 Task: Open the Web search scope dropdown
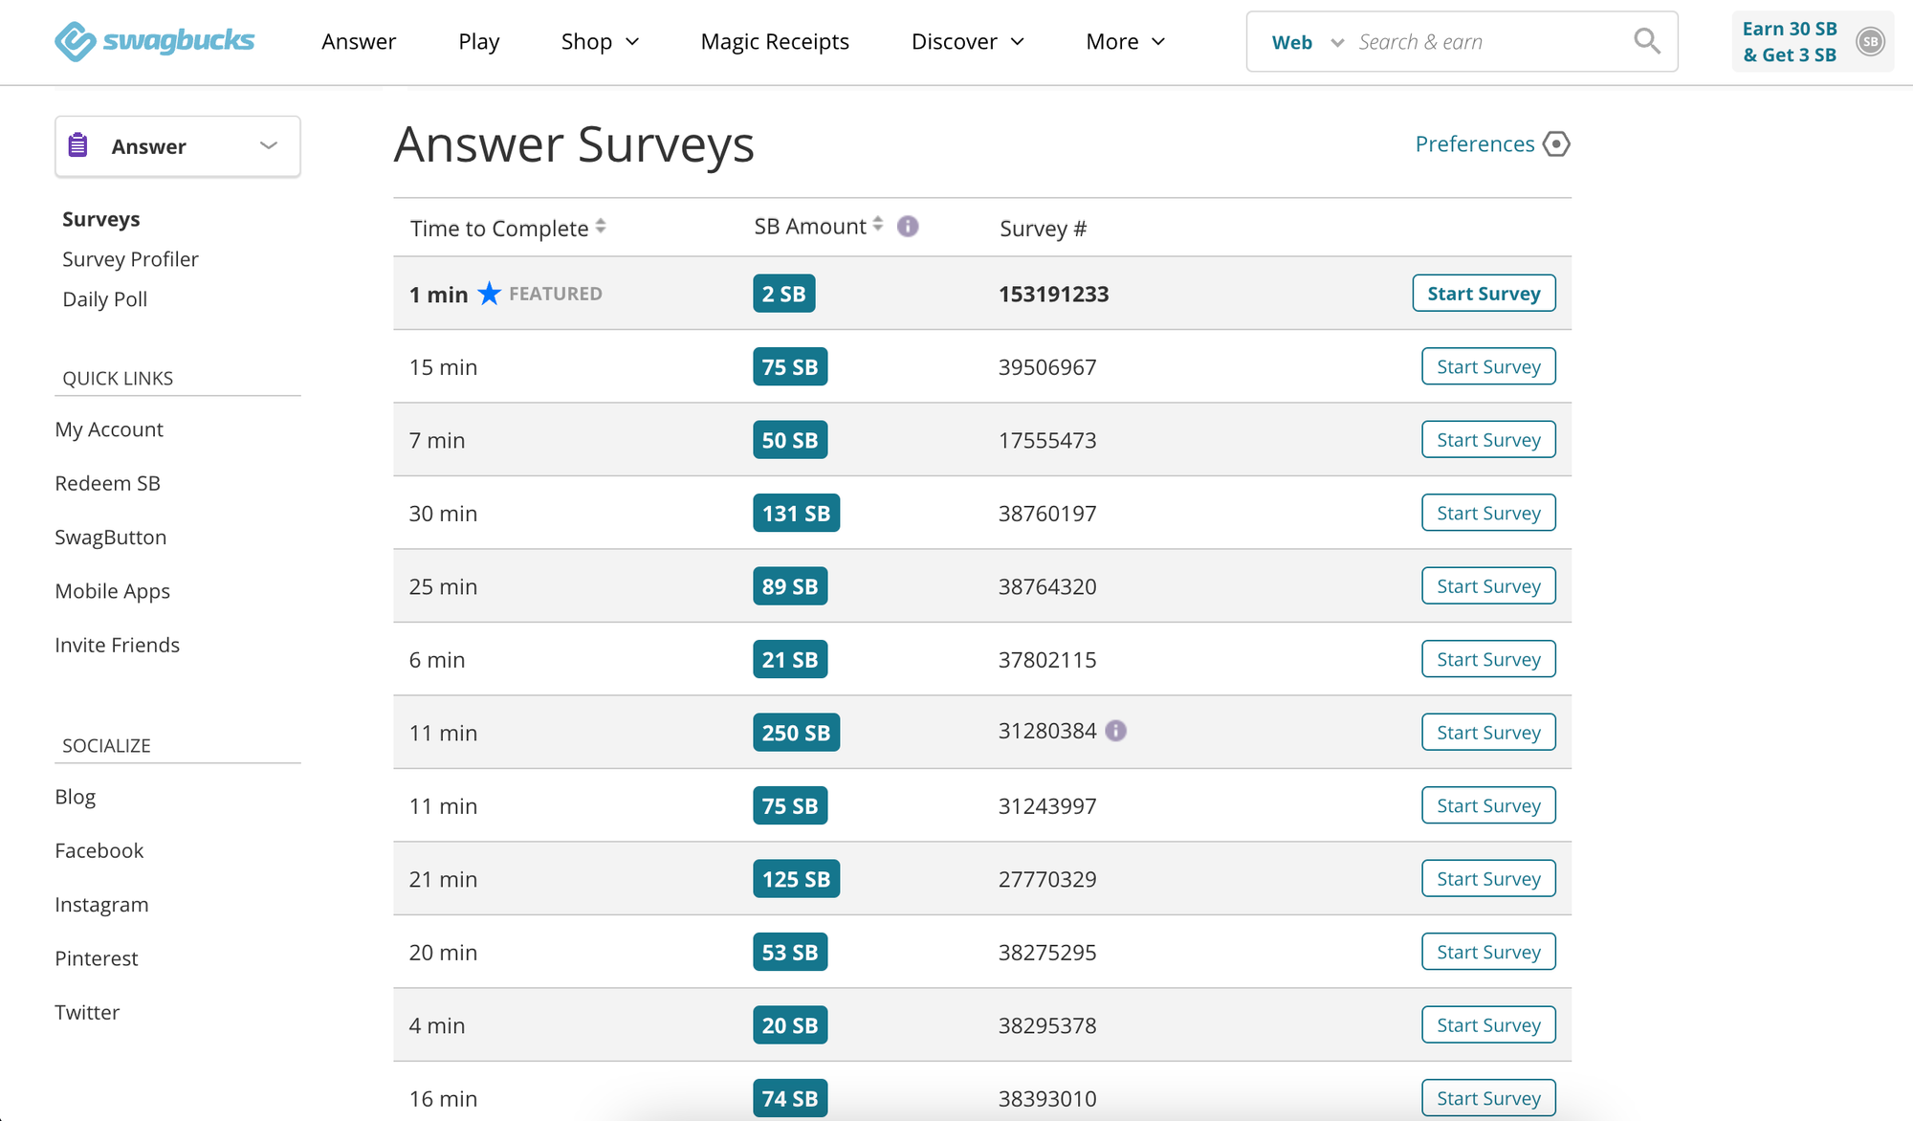coord(1338,42)
